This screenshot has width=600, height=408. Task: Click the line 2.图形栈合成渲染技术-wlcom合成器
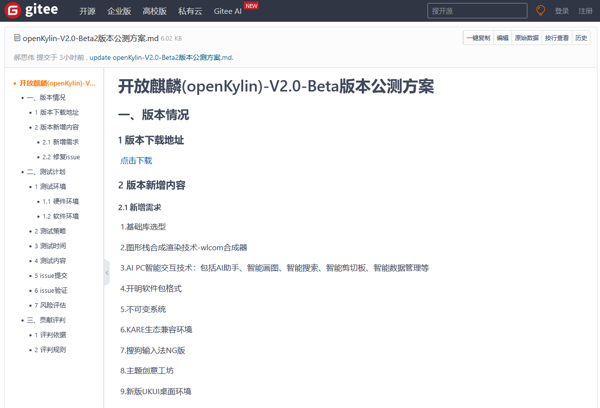coord(184,247)
